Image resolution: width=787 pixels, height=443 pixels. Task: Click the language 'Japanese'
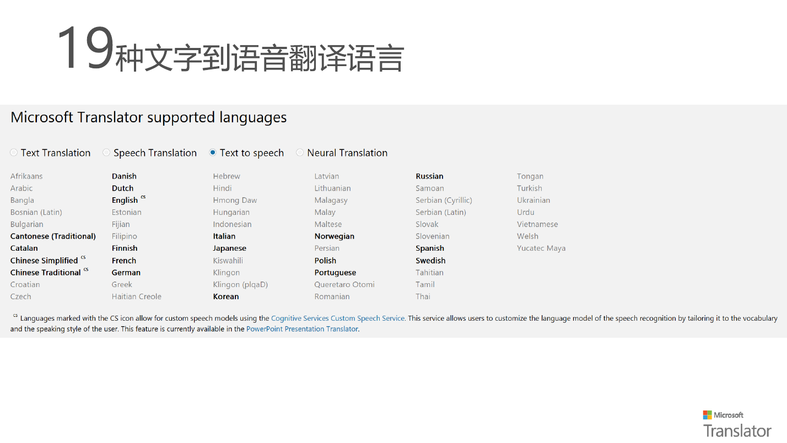(230, 248)
